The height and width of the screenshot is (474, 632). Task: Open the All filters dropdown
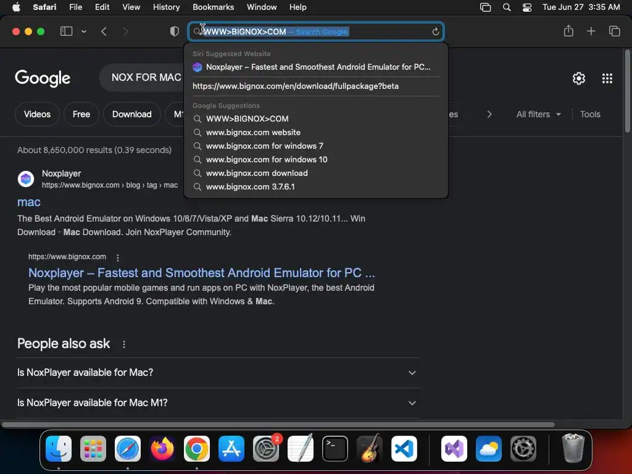538,114
